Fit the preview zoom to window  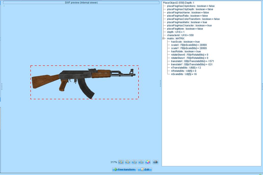141,162
